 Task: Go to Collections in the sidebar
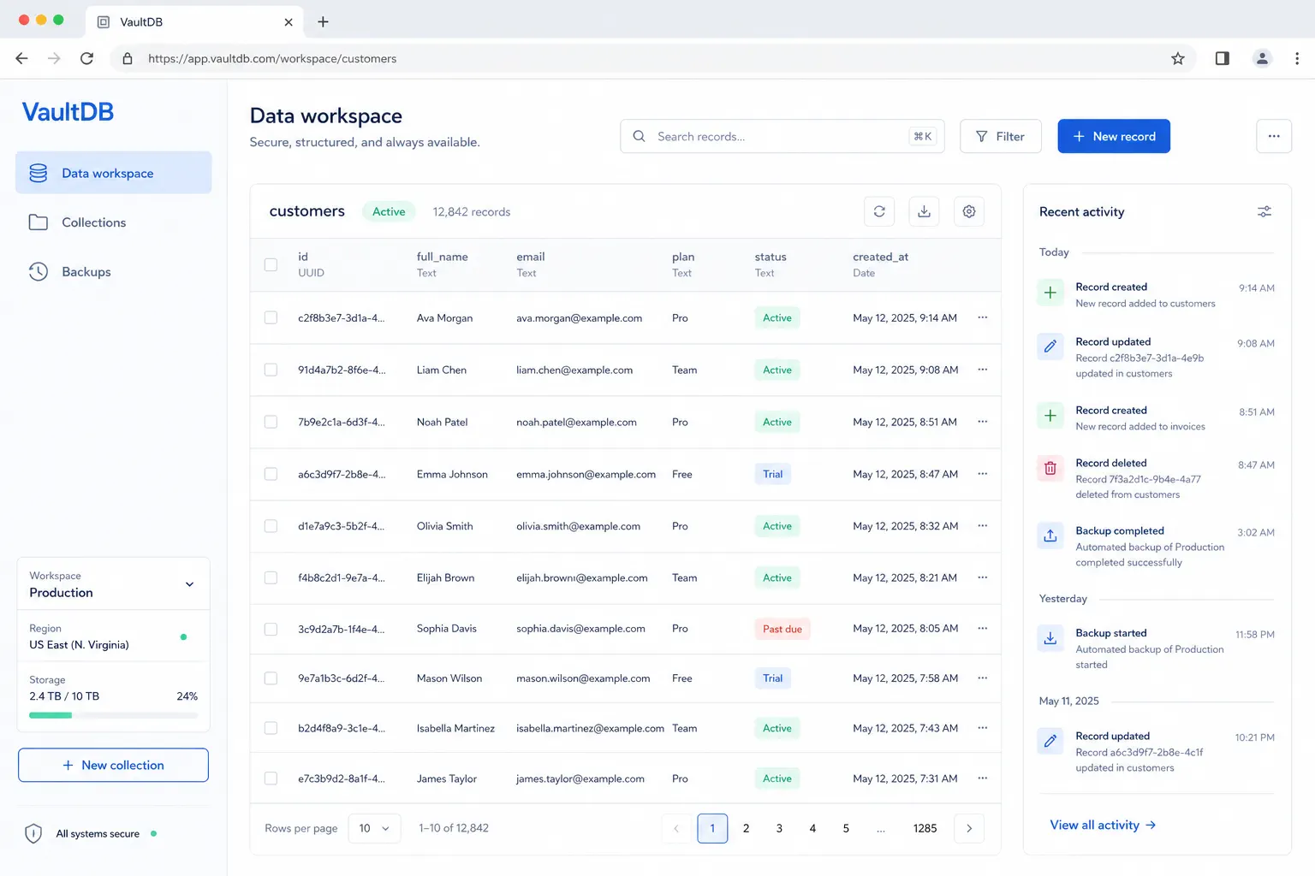click(113, 222)
